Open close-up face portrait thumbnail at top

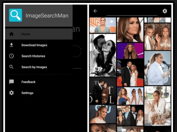click(130, 30)
